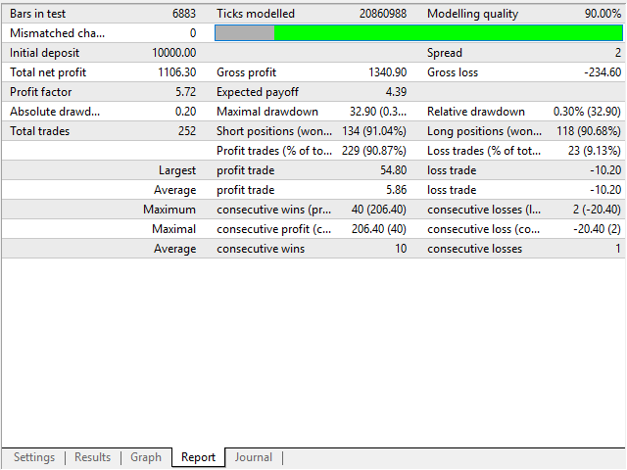The height and width of the screenshot is (470, 627).
Task: Click the Bars in test label
Action: [x=40, y=14]
